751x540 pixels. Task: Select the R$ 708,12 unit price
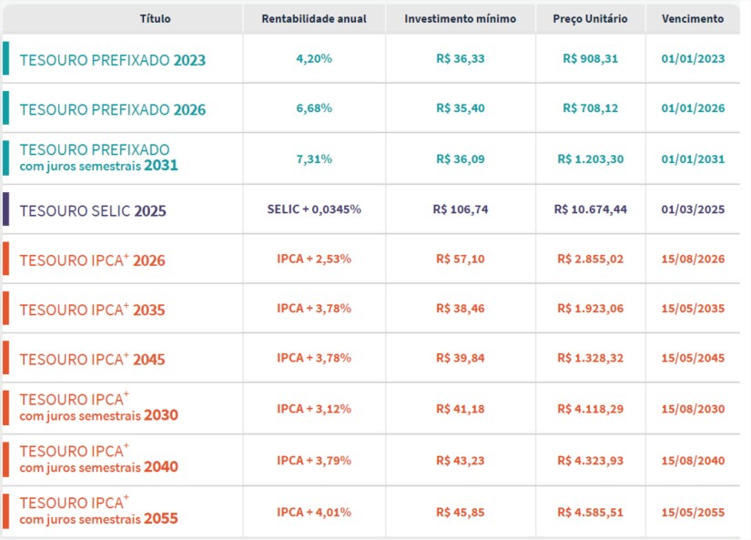[x=590, y=108]
